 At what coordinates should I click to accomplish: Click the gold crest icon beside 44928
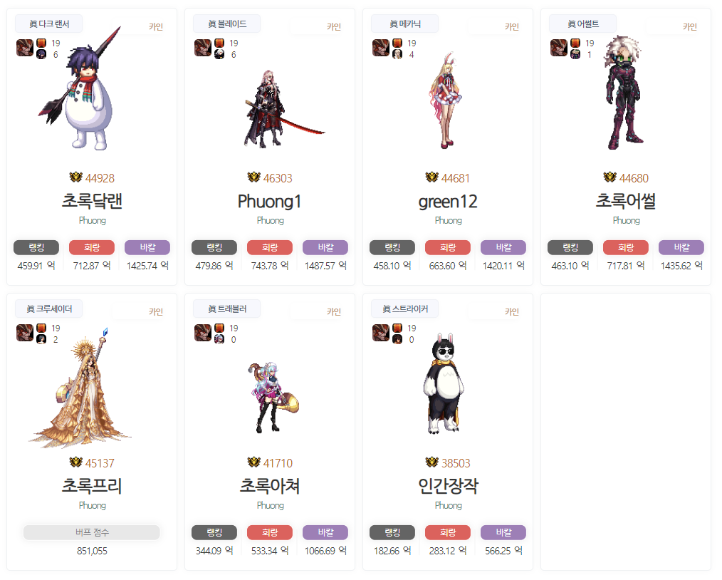pyautogui.click(x=75, y=177)
